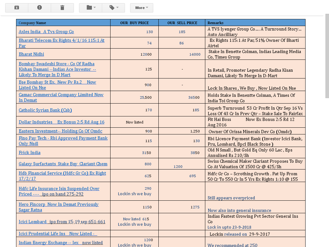Viewport: 329px width, 247px height.
Task: Select 'Lock in upto 23-9-2018' remark
Action: pyautogui.click(x=229, y=227)
